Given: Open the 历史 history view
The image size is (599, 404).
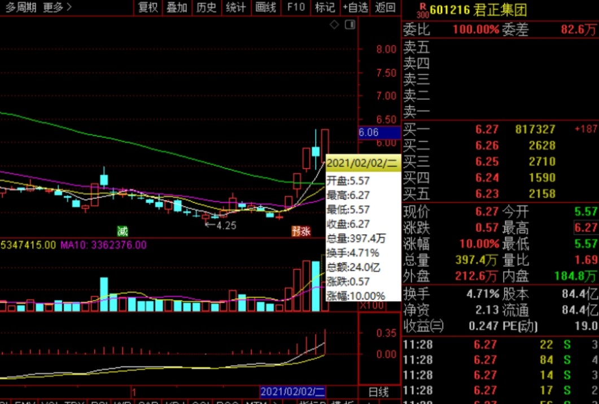Looking at the screenshot, I should (x=206, y=7).
